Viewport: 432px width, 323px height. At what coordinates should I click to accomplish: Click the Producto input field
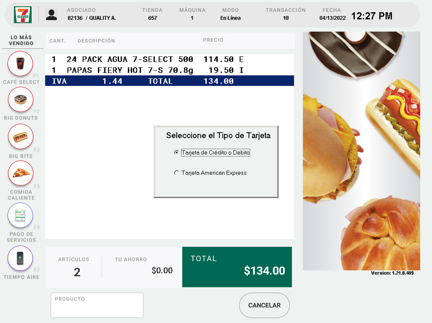coord(97,305)
